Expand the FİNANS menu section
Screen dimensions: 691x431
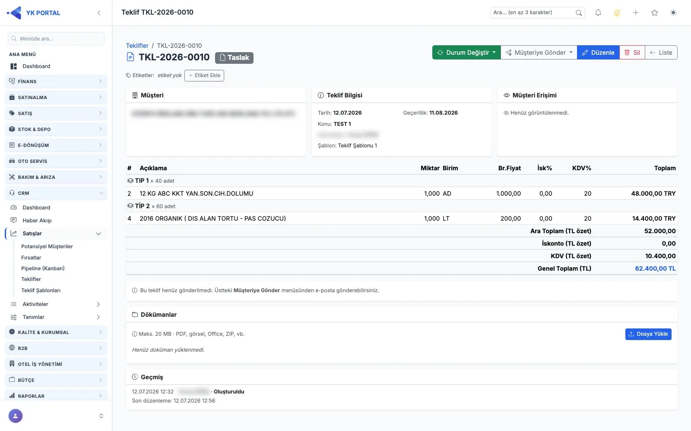click(56, 81)
